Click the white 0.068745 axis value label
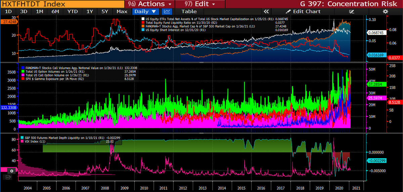 (x=377, y=33)
